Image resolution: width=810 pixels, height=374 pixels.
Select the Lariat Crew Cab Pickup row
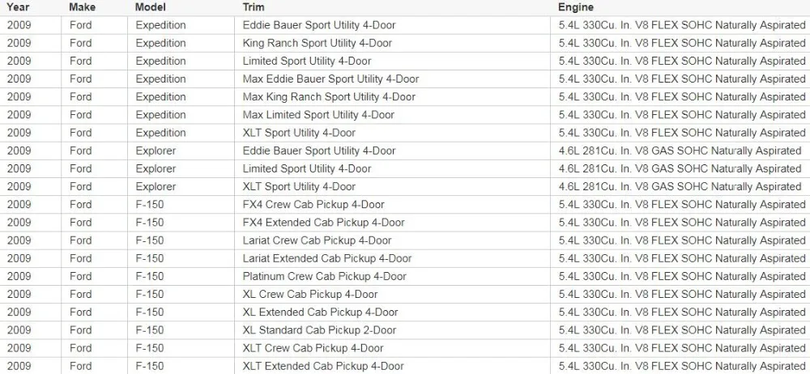405,240
